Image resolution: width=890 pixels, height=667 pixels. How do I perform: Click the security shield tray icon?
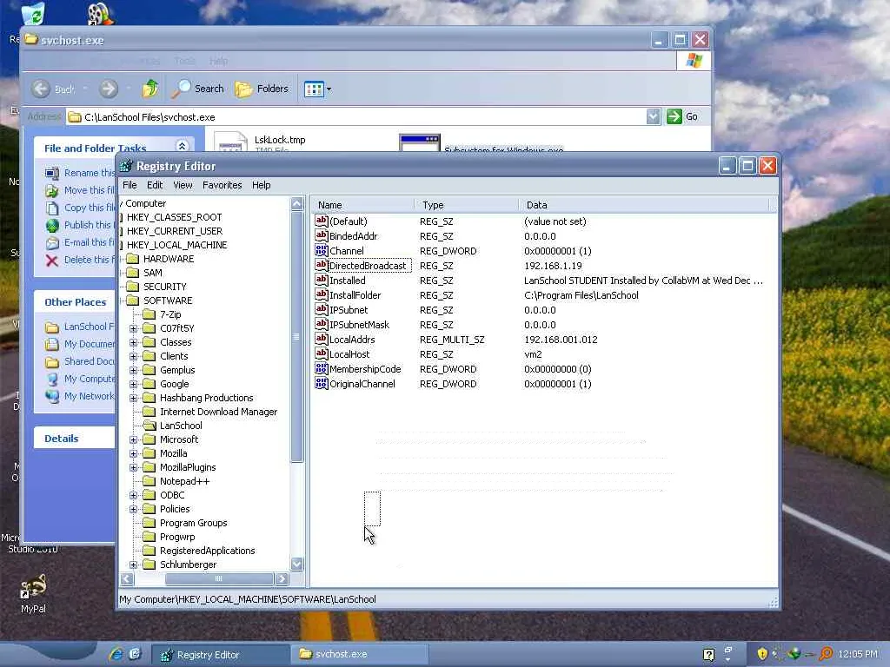click(x=761, y=654)
